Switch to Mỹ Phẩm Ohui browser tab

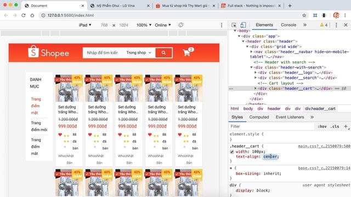(120, 6)
